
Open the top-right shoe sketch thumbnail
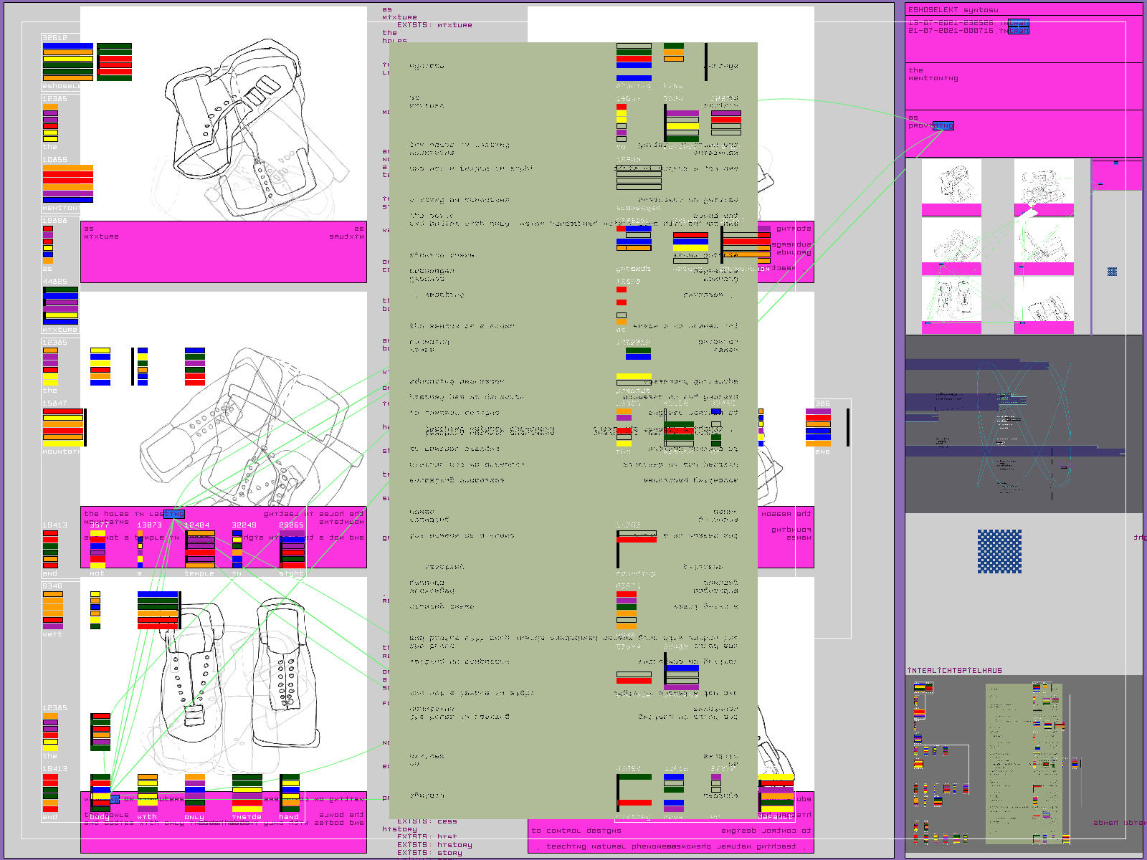(x=1044, y=183)
